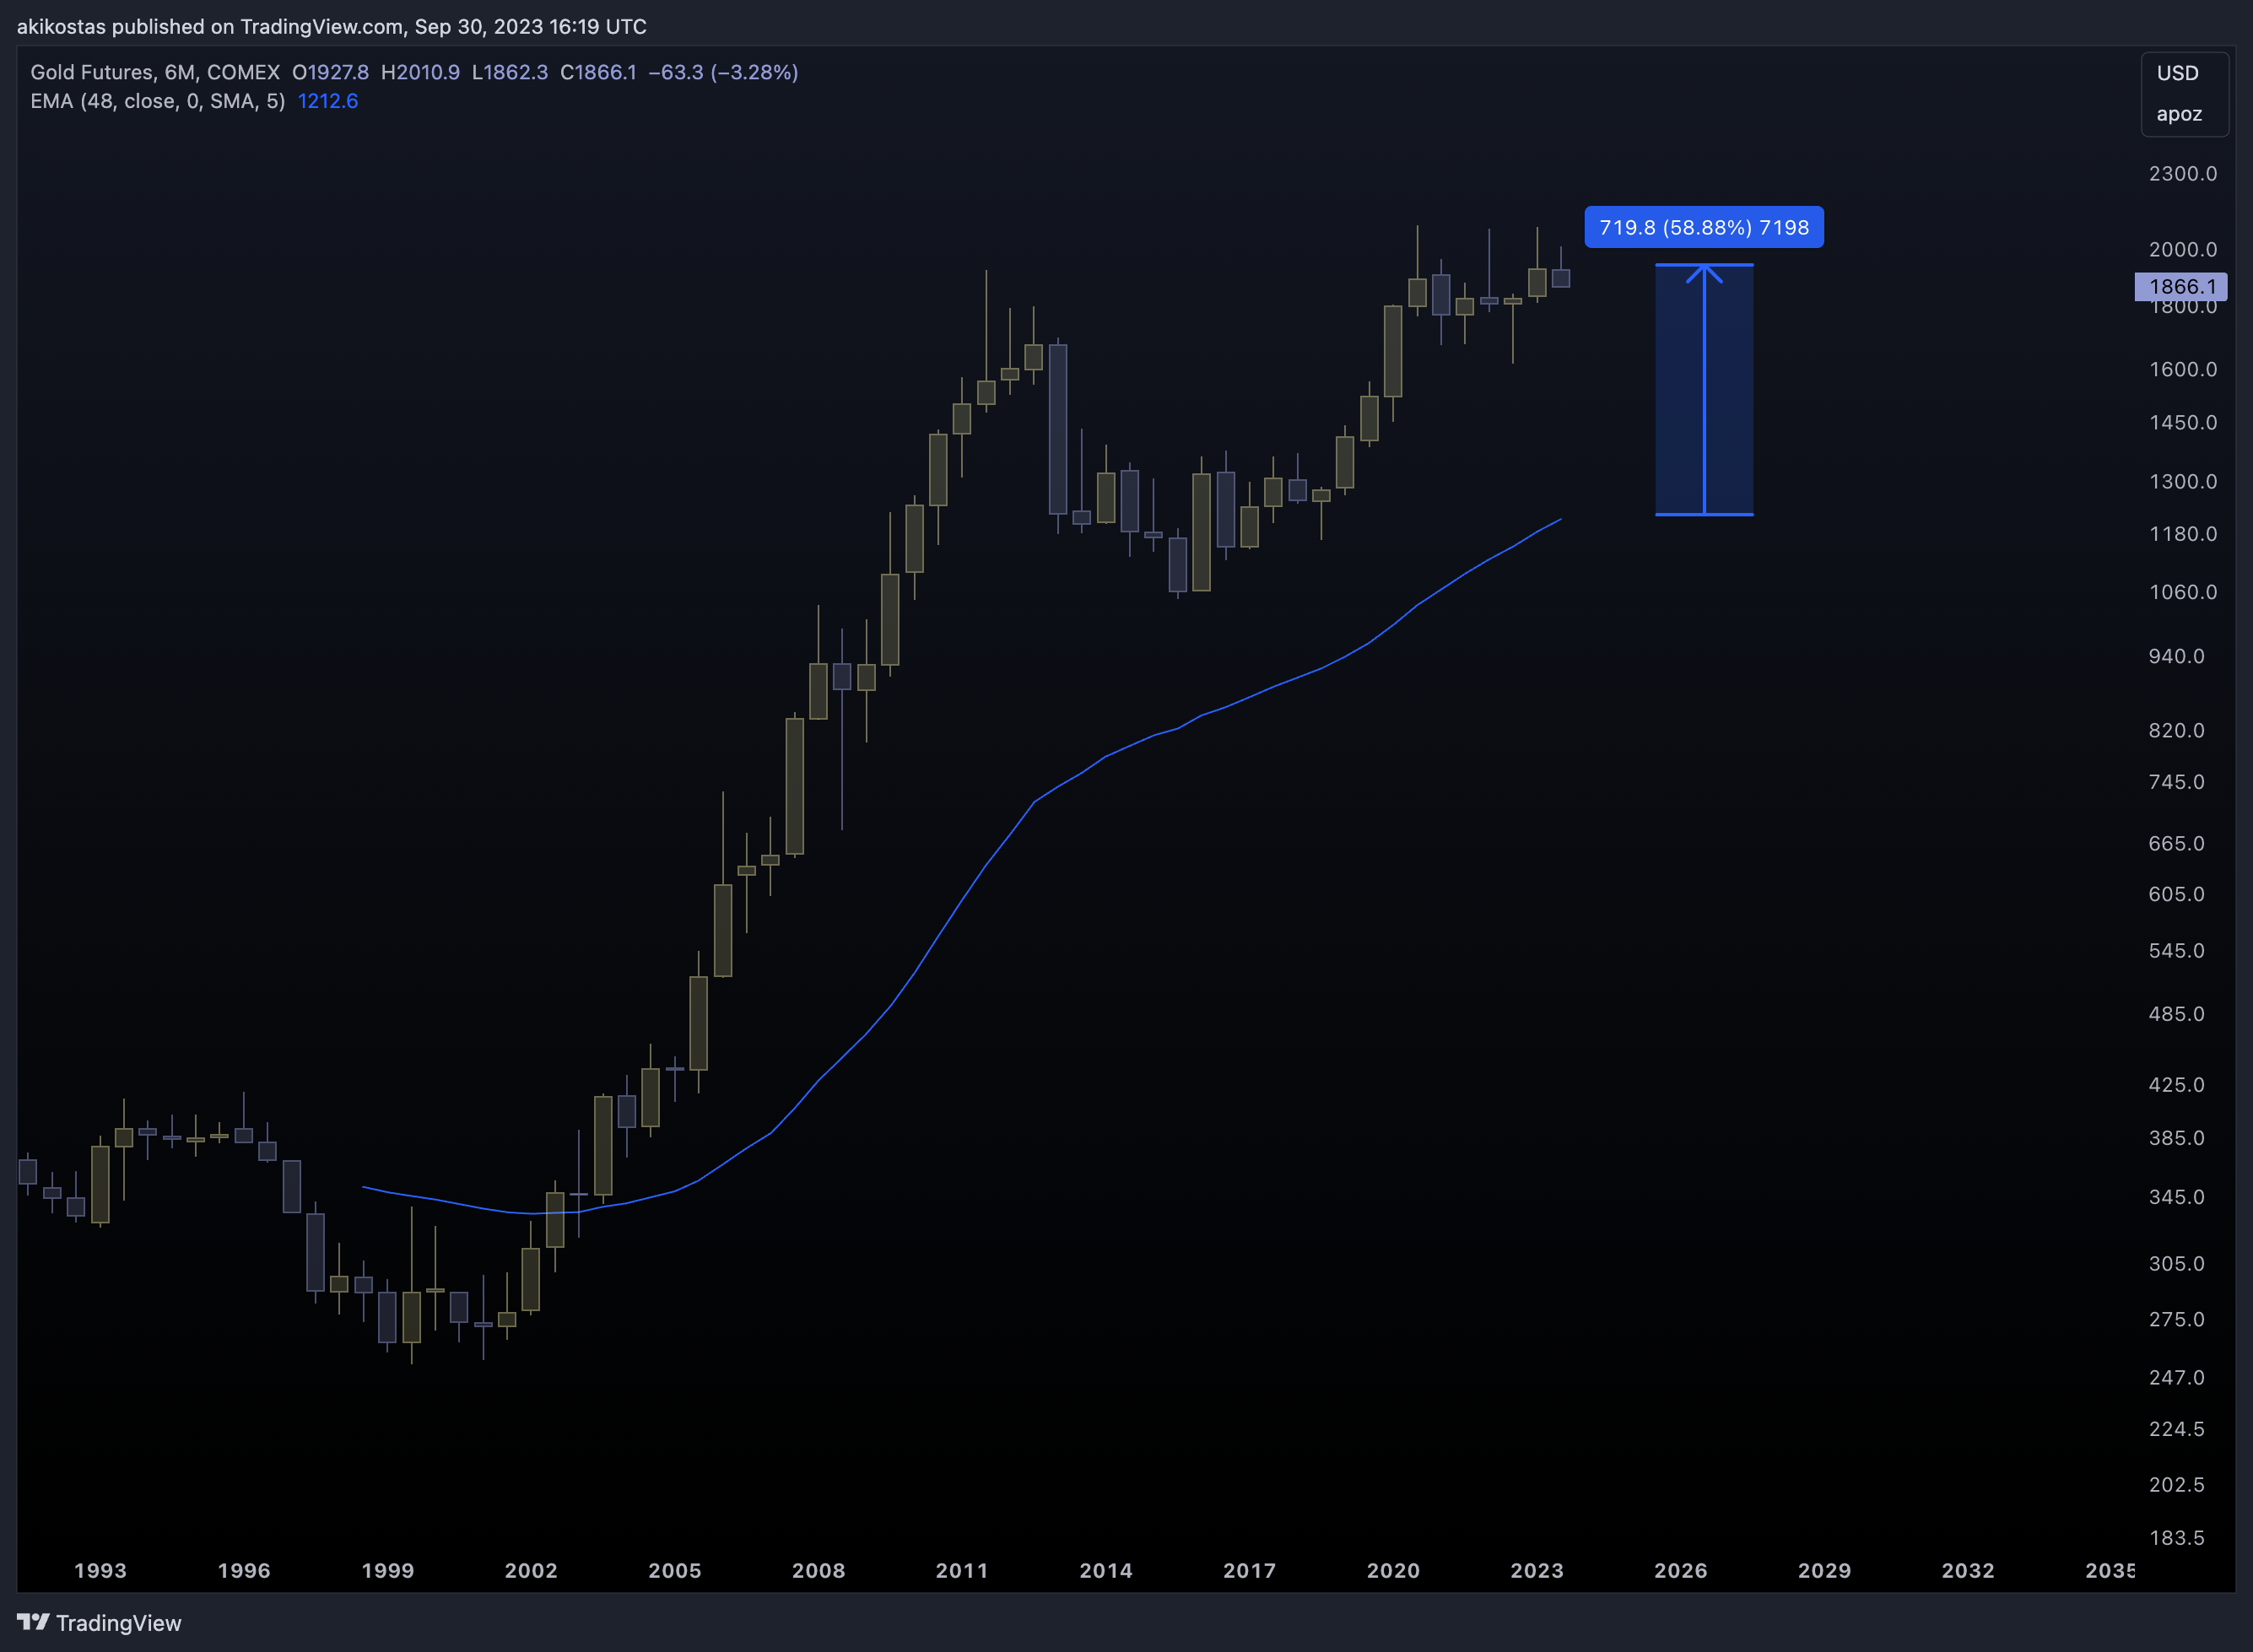Image resolution: width=2253 pixels, height=1652 pixels.
Task: Click the EMA value 1212.6
Action: pyautogui.click(x=328, y=101)
